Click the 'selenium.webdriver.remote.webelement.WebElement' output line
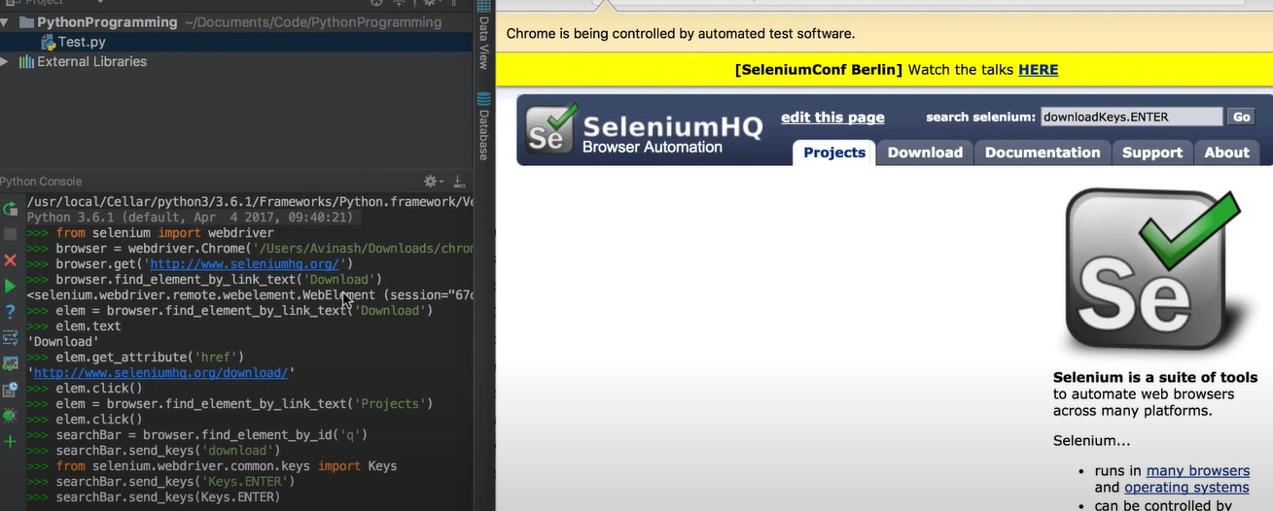Image resolution: width=1273 pixels, height=511 pixels. tap(250, 295)
